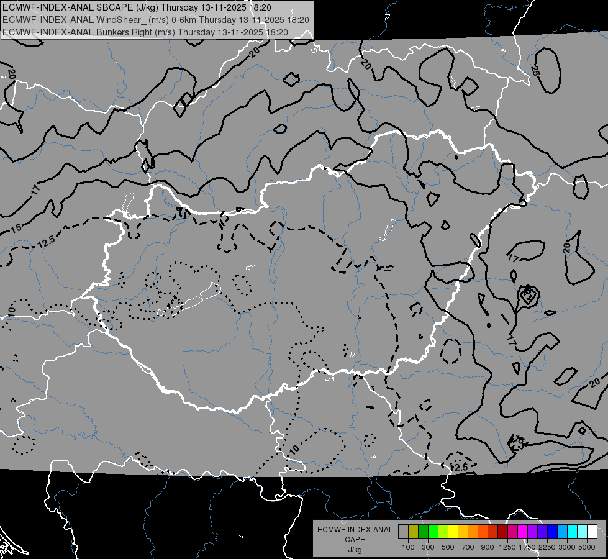Pick the violet-indigo legend swatch
The image size is (608, 559).
pyautogui.click(x=542, y=531)
